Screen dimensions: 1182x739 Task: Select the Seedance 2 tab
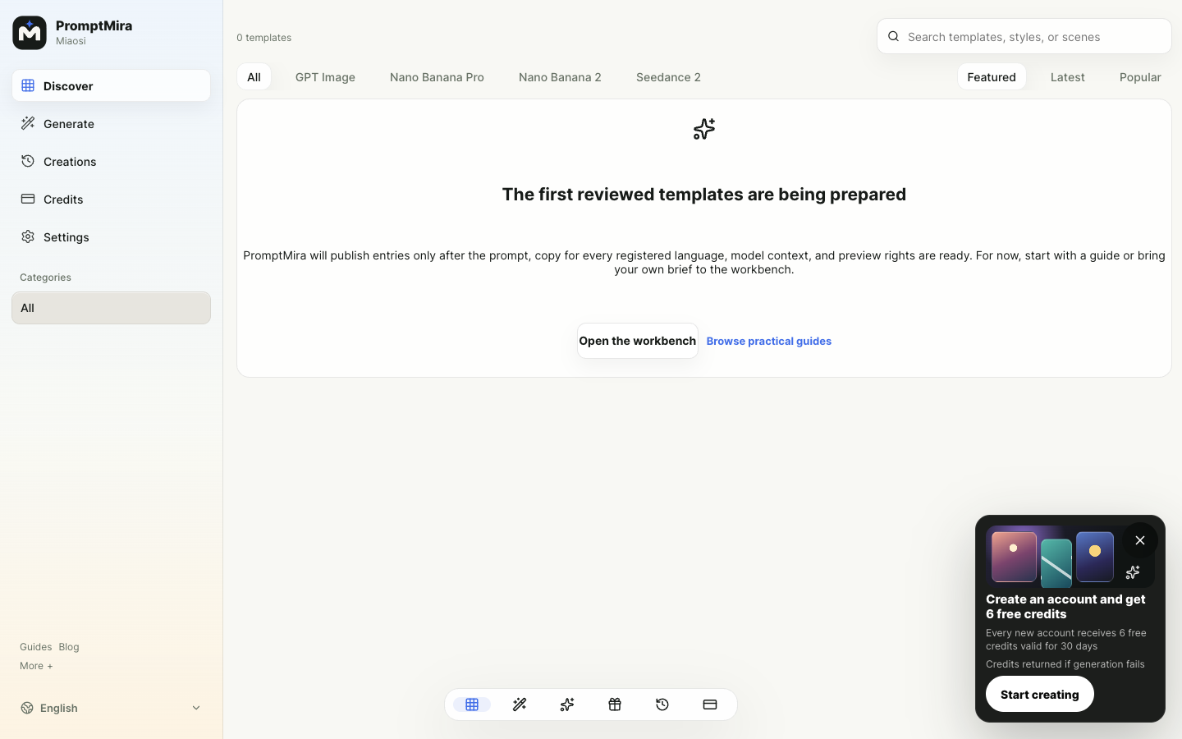668,76
